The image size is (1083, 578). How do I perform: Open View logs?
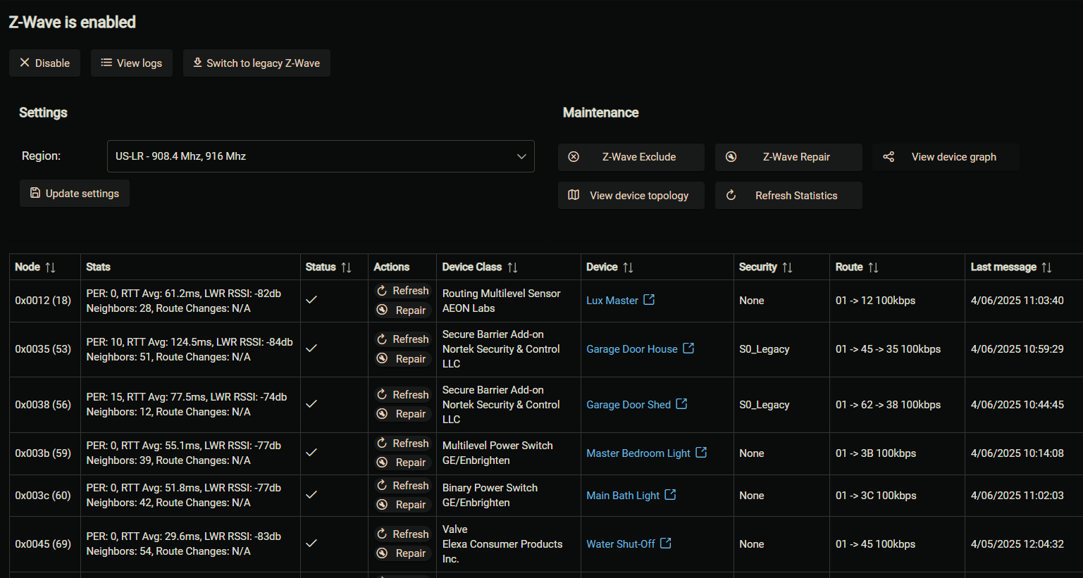click(132, 63)
